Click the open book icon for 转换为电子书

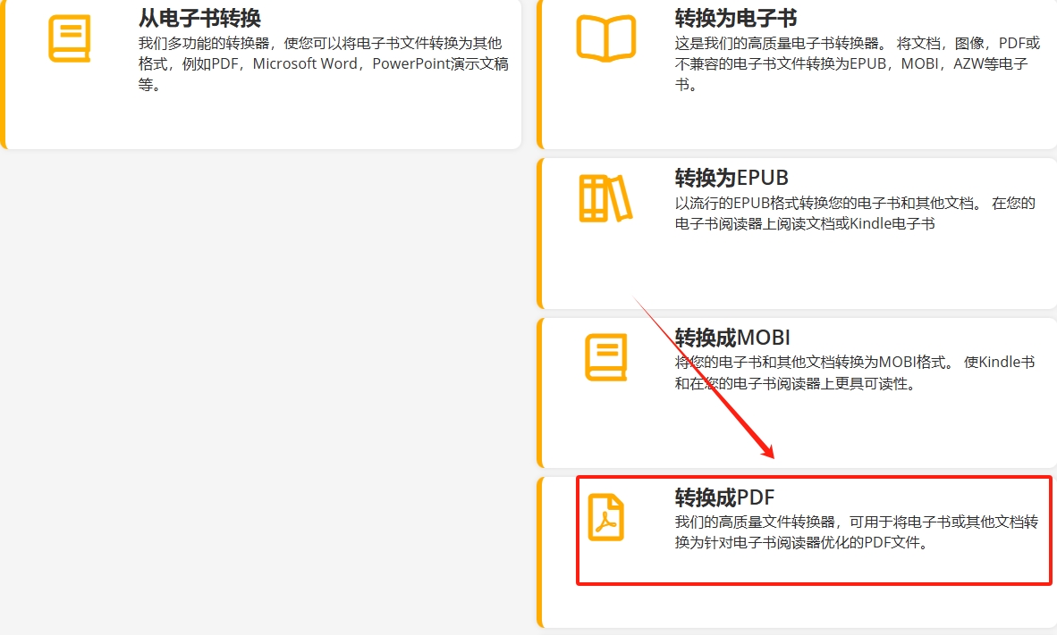click(x=606, y=39)
